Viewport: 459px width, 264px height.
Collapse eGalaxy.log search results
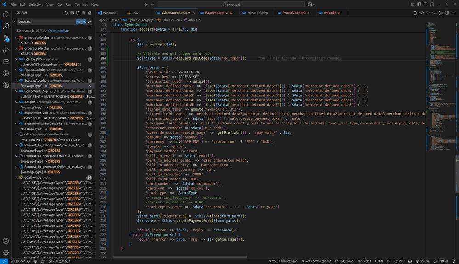[x=17, y=177]
